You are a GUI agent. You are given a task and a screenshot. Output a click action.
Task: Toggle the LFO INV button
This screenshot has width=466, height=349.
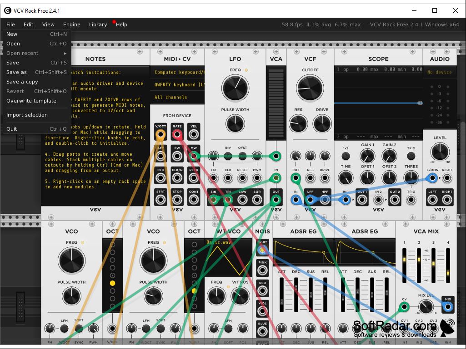tap(228, 156)
